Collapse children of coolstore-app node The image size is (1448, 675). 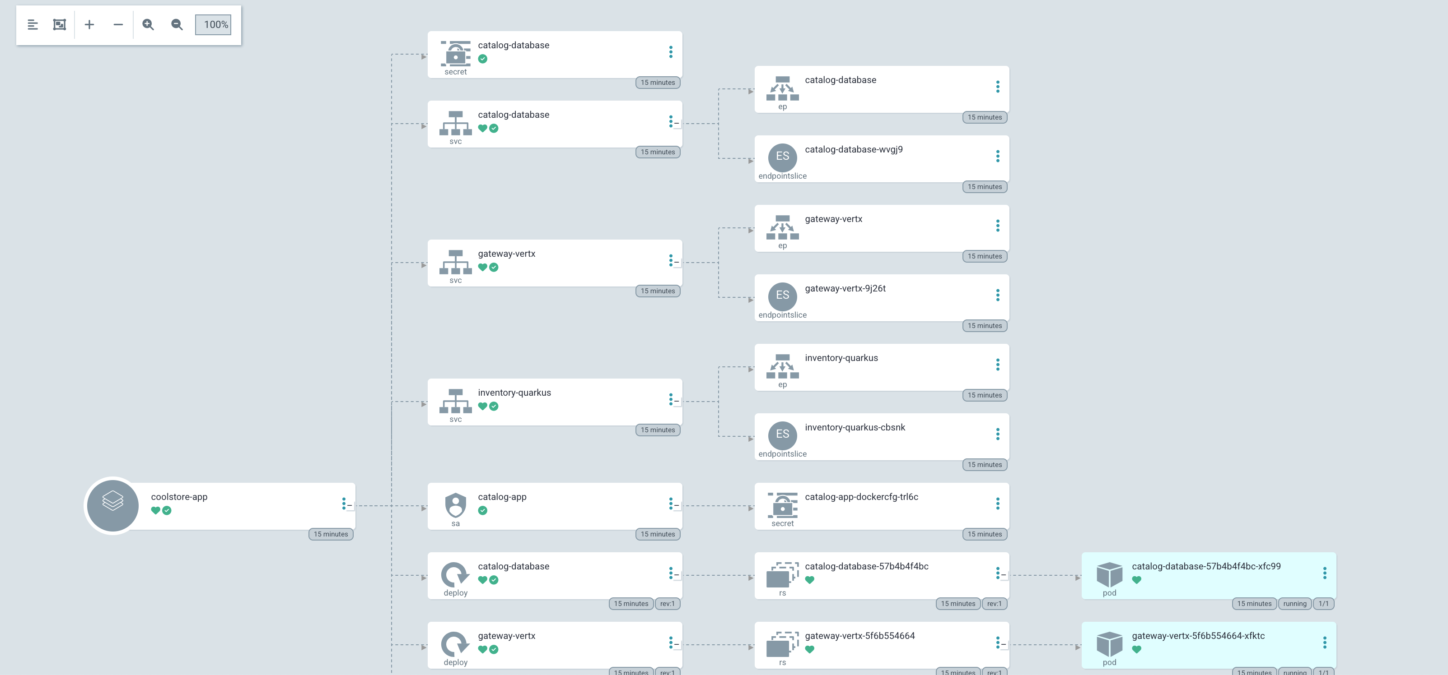[350, 506]
